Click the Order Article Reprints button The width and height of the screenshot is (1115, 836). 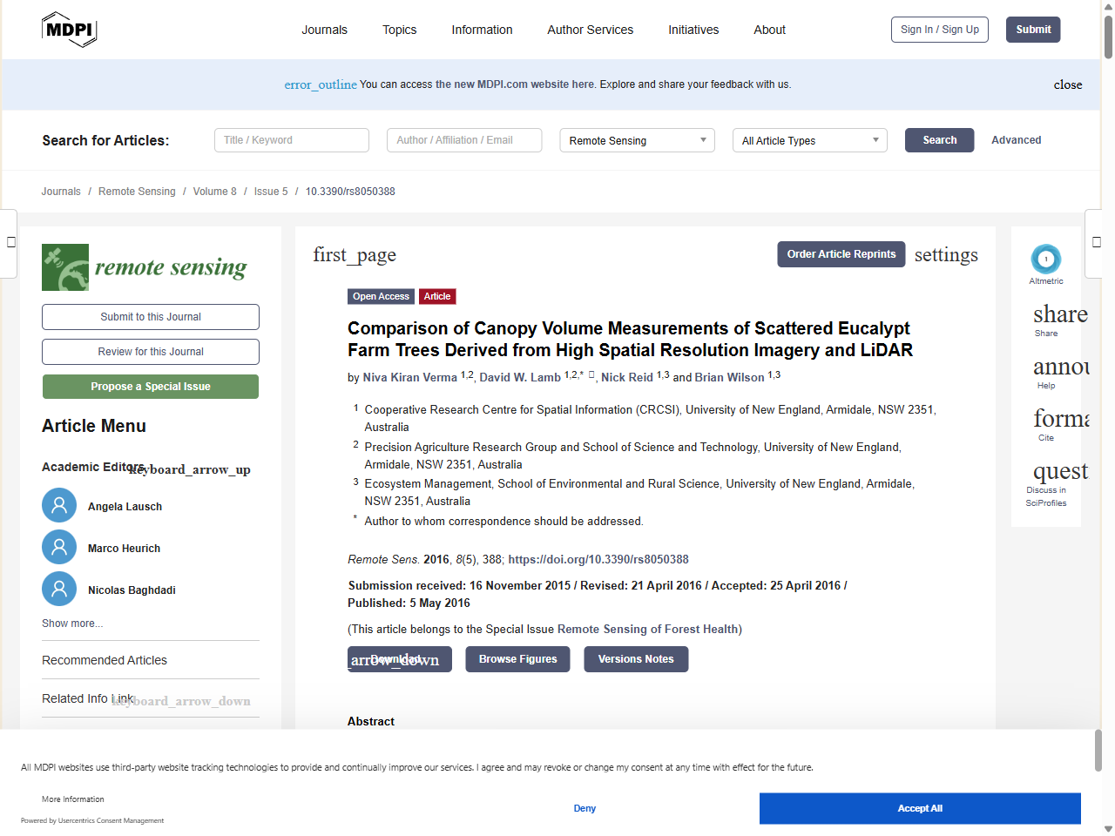click(x=841, y=254)
